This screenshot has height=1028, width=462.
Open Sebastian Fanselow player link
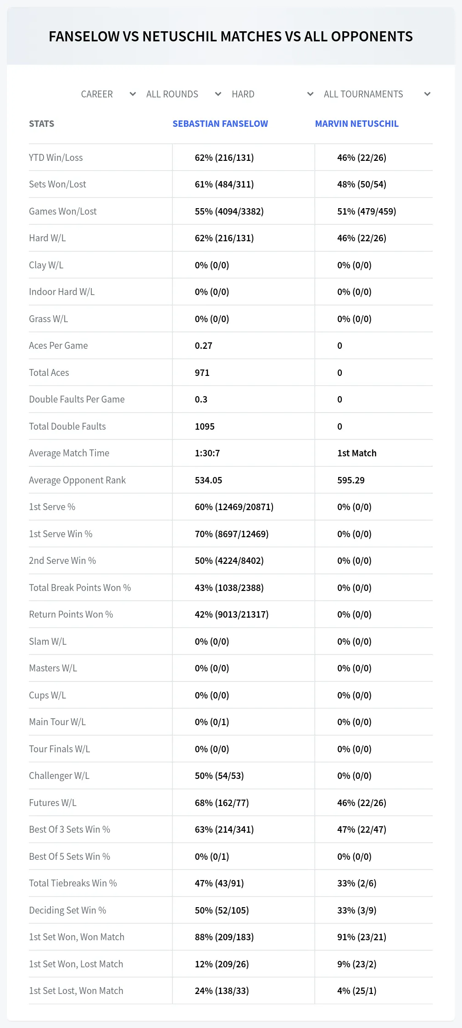coord(220,124)
